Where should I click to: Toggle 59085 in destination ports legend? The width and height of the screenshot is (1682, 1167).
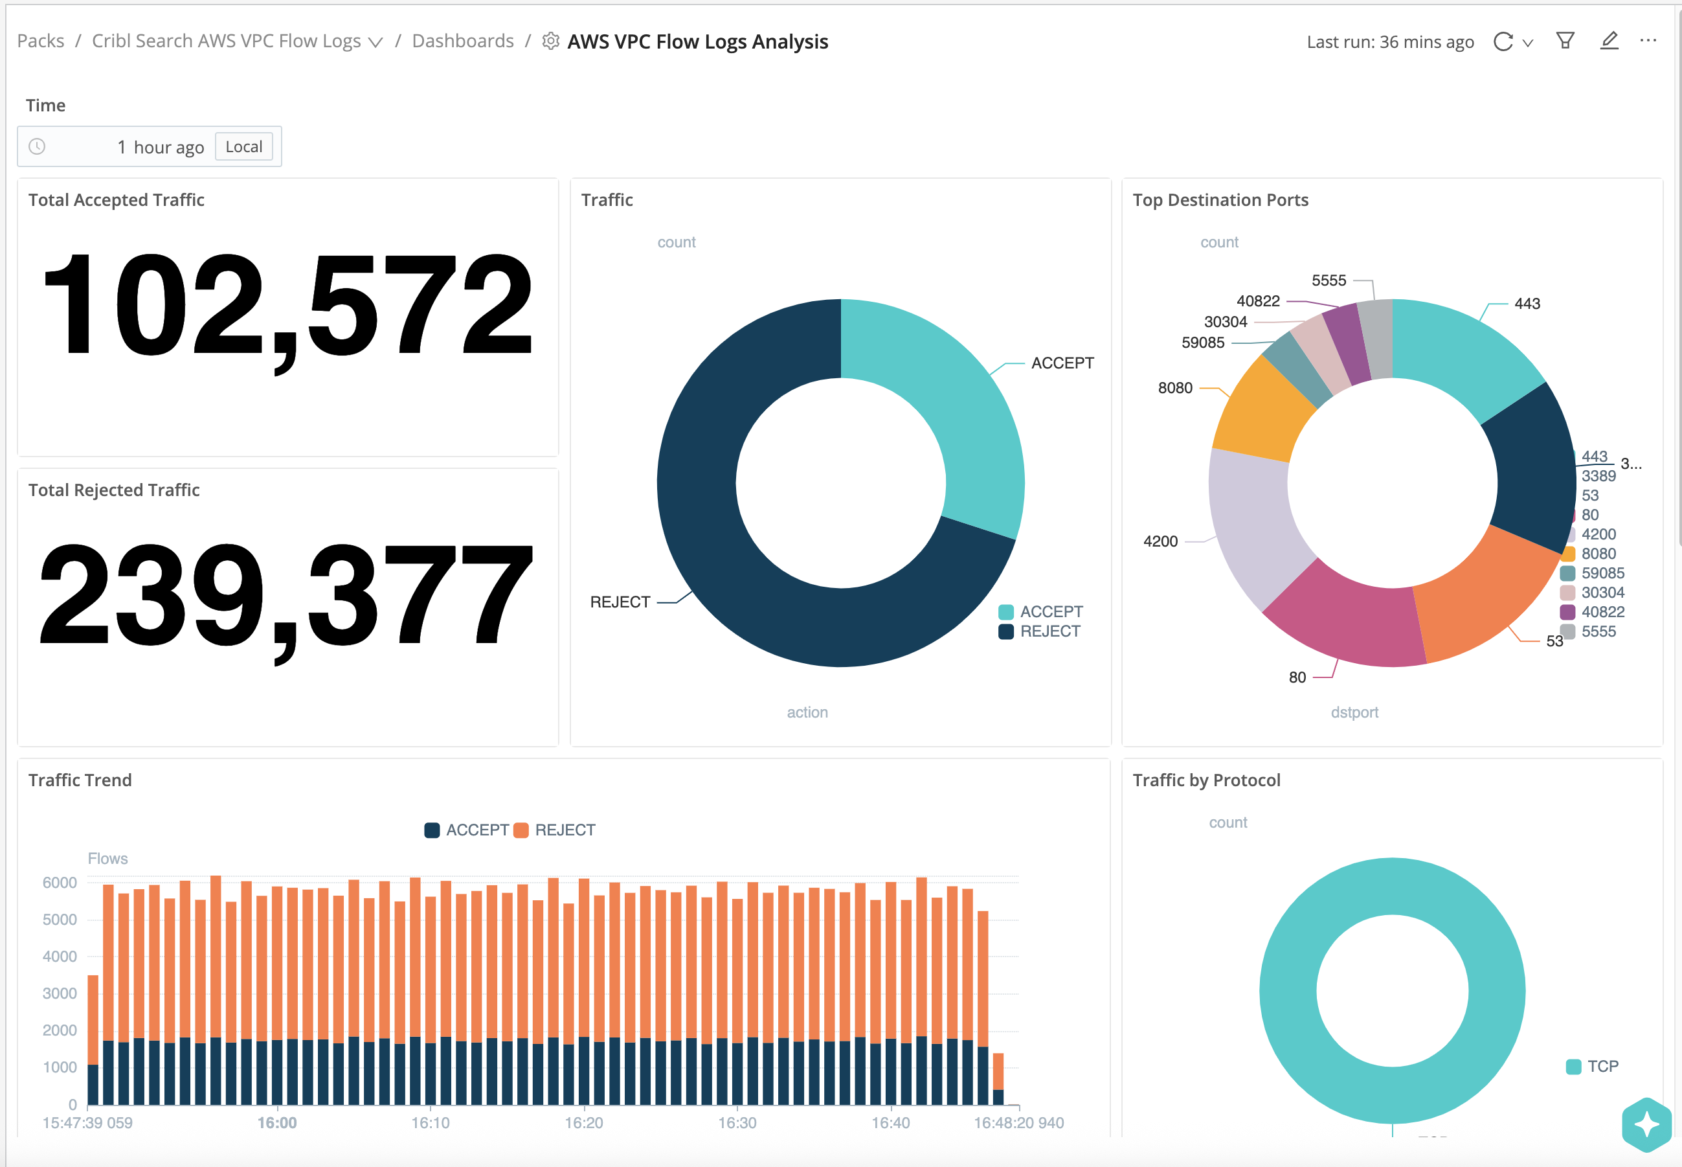pyautogui.click(x=1592, y=573)
